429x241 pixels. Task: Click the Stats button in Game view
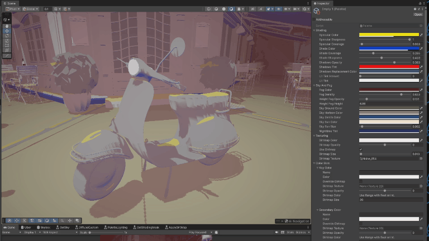coord(290,232)
